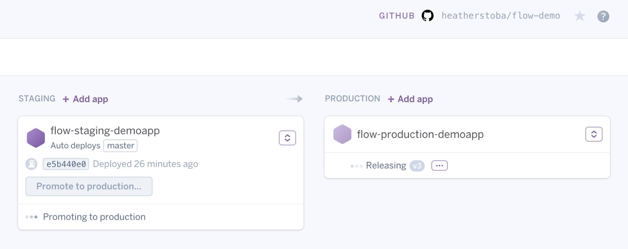This screenshot has height=249, width=628.
Task: Click the flow-staging-demoapp hexagon app icon
Action: pos(36,138)
